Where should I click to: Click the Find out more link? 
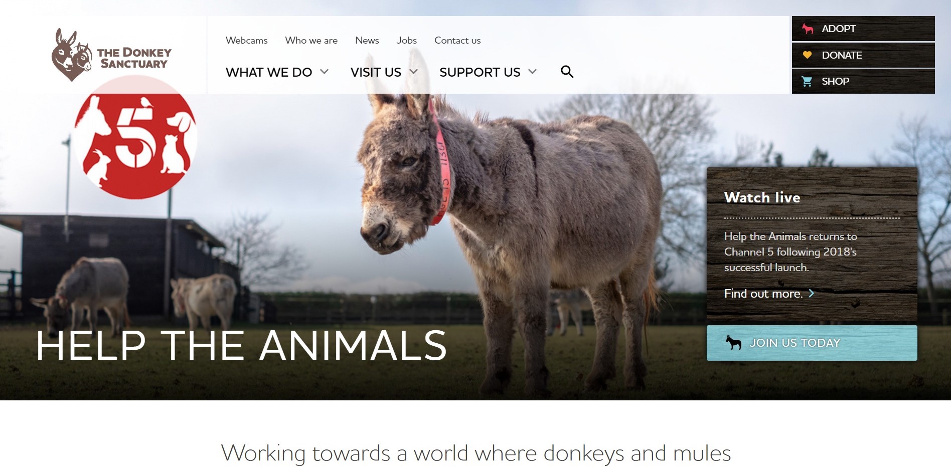[x=763, y=294]
